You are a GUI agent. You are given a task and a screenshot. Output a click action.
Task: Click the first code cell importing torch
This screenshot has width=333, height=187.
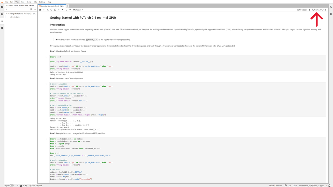[188, 63]
